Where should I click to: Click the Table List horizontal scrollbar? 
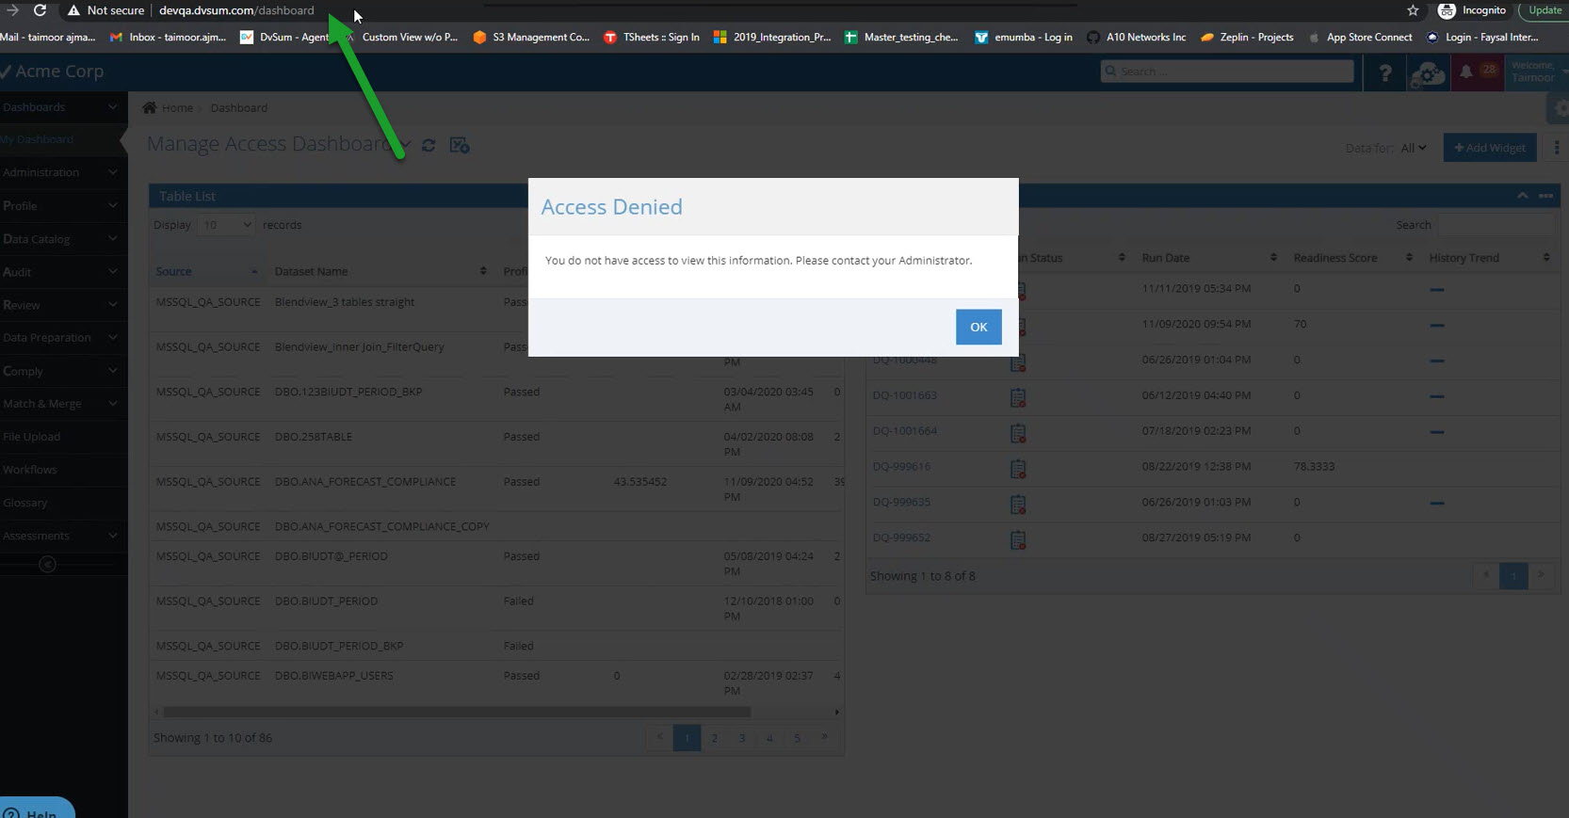[457, 712]
